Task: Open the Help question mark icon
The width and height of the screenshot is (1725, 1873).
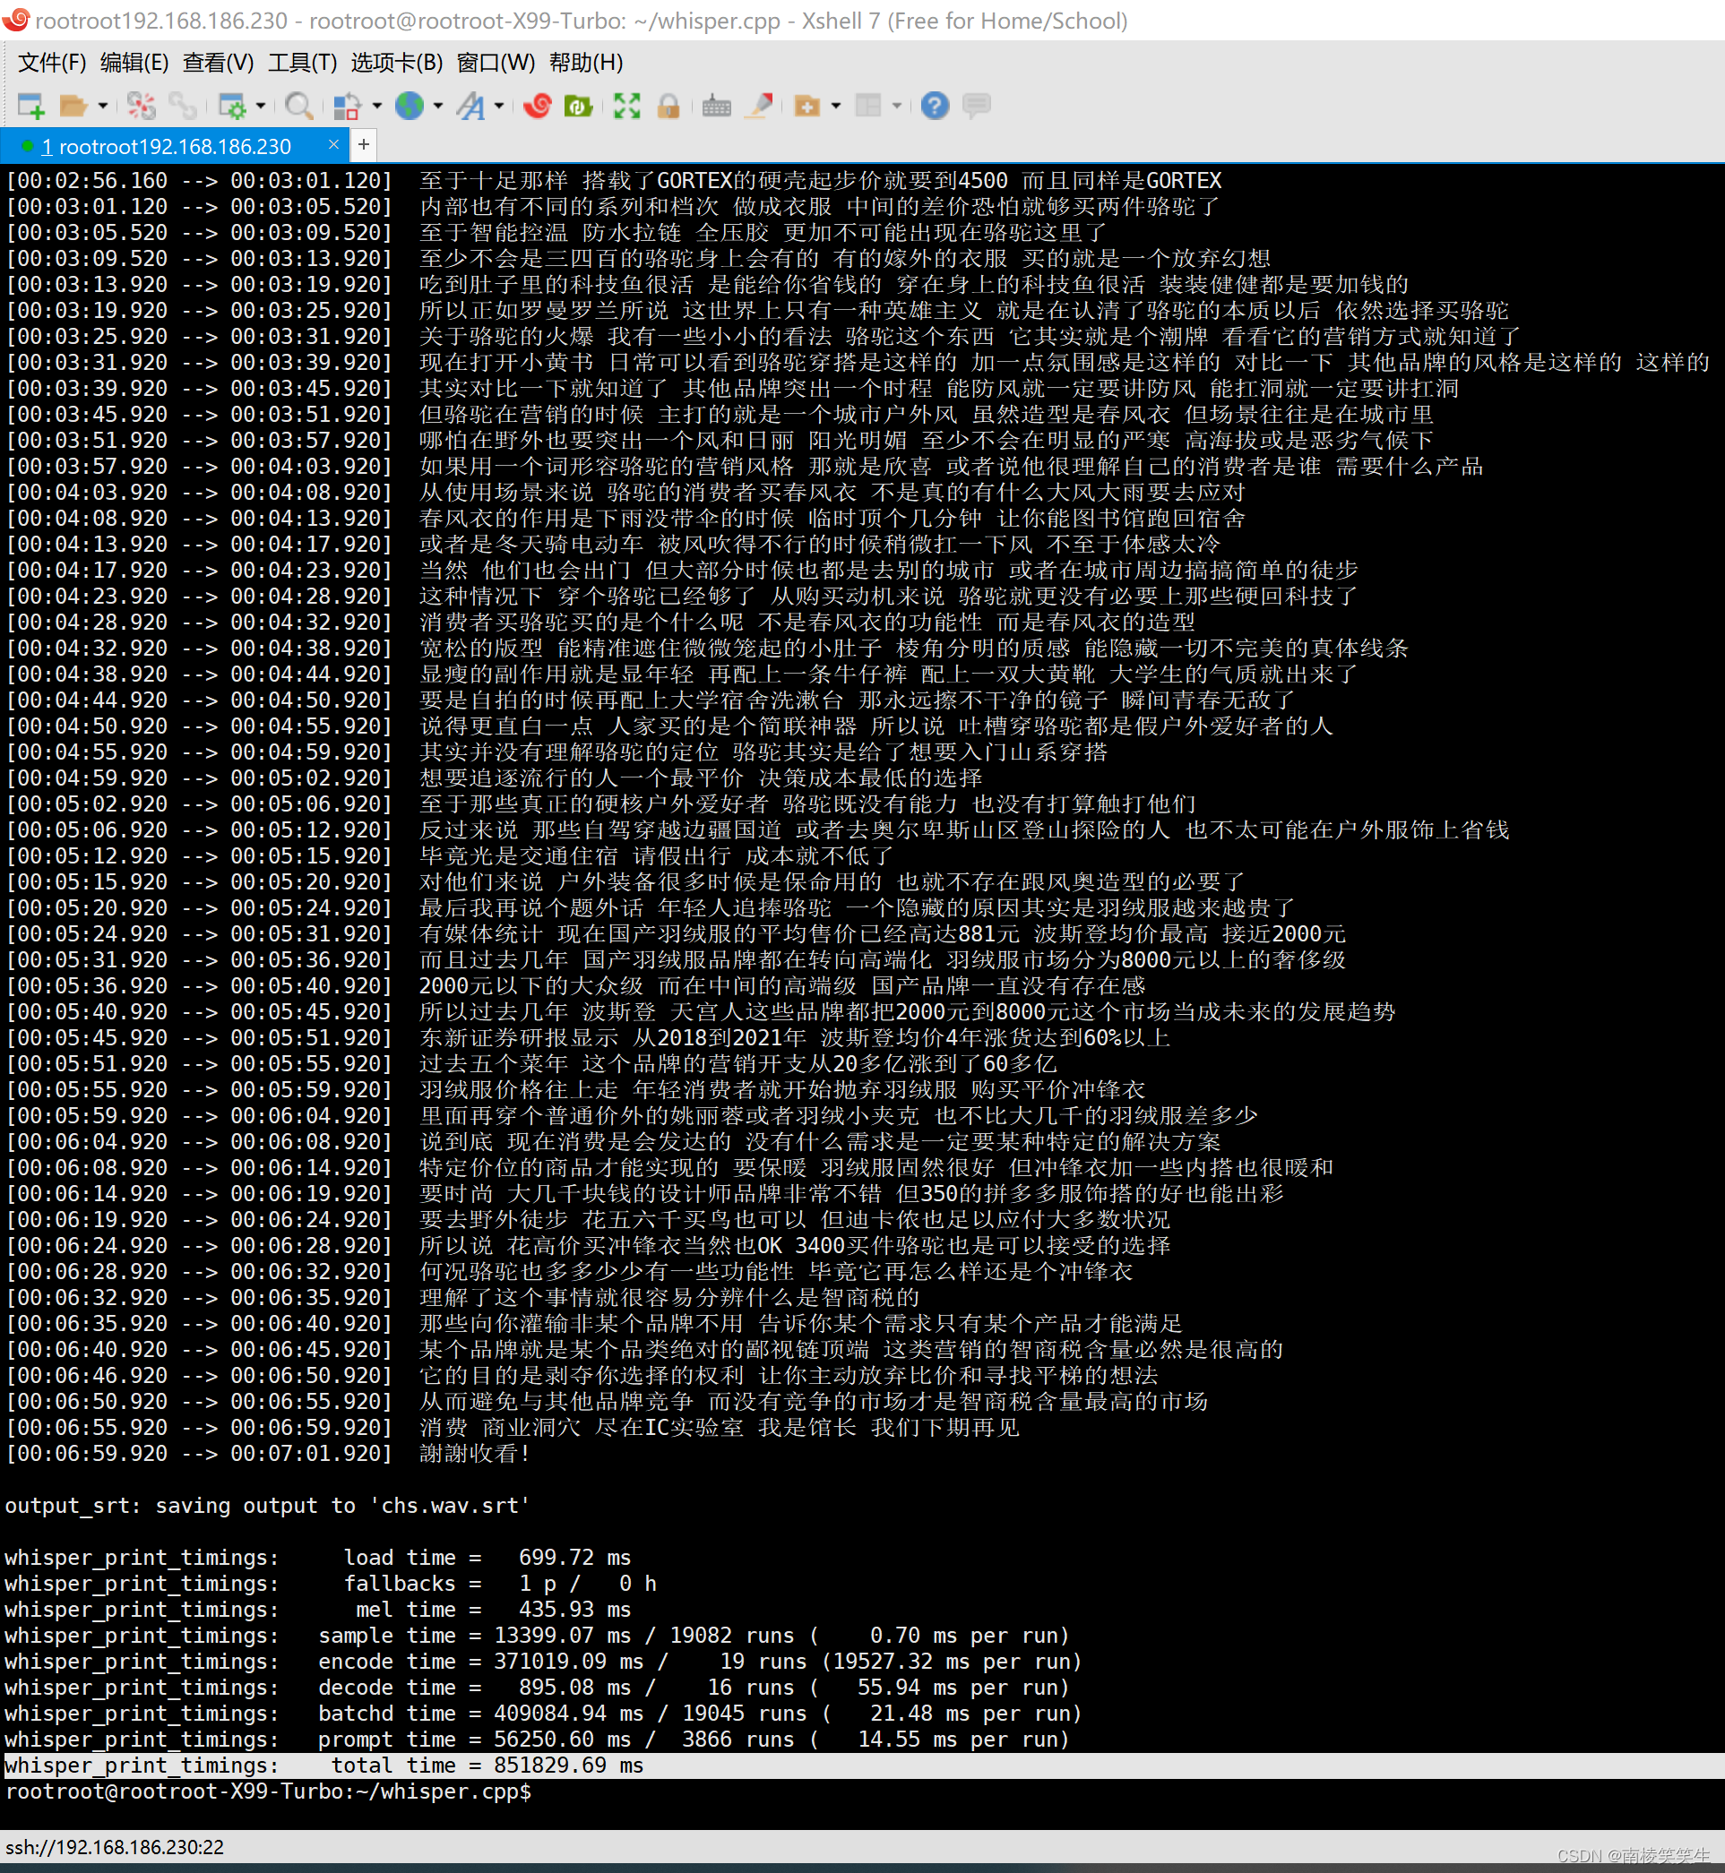Action: tap(935, 107)
